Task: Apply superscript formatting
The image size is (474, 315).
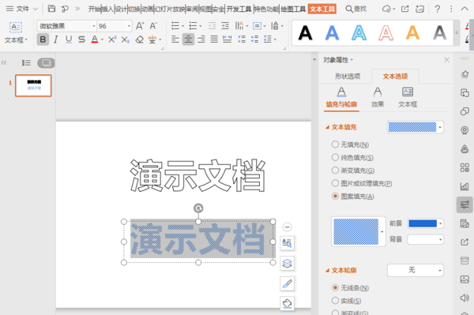Action: pyautogui.click(x=112, y=39)
